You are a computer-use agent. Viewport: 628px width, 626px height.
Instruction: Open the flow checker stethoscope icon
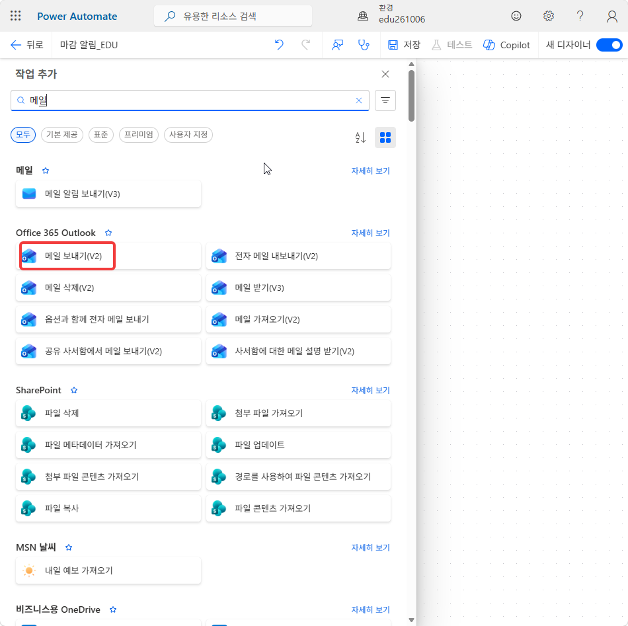[364, 45]
